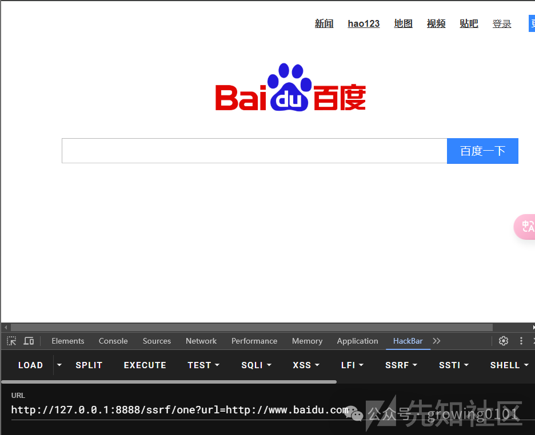
Task: Open the SSTI dropdown menu
Action: pyautogui.click(x=453, y=365)
